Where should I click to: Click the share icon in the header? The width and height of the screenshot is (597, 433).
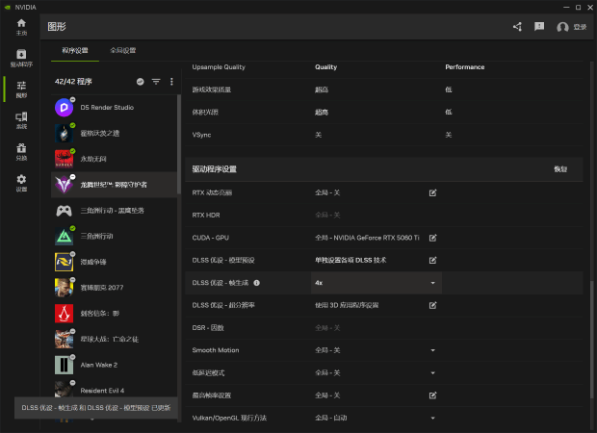(x=517, y=27)
